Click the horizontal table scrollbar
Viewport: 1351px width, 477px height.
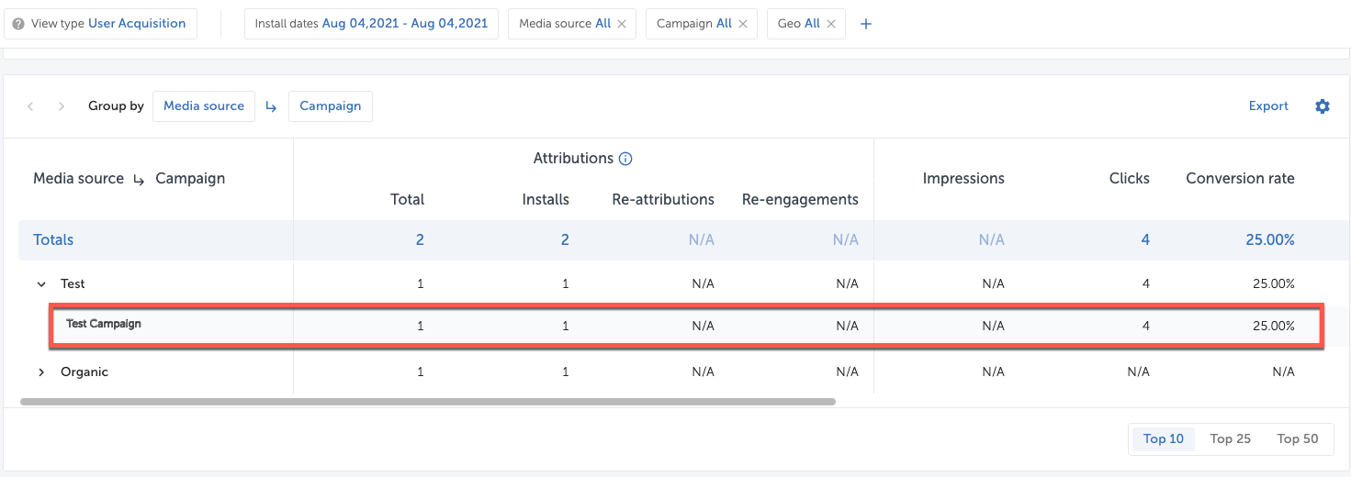(427, 402)
